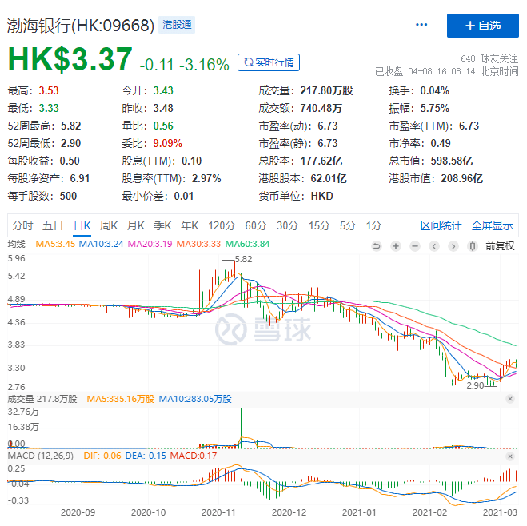
Task: Add stock to watchlist with 自选 button
Action: click(x=483, y=26)
